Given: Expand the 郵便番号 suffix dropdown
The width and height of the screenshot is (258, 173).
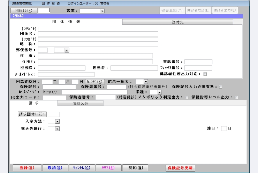Looking at the screenshot, I should click(67, 50).
